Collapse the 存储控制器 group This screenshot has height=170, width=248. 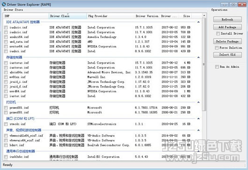click(x=198, y=57)
